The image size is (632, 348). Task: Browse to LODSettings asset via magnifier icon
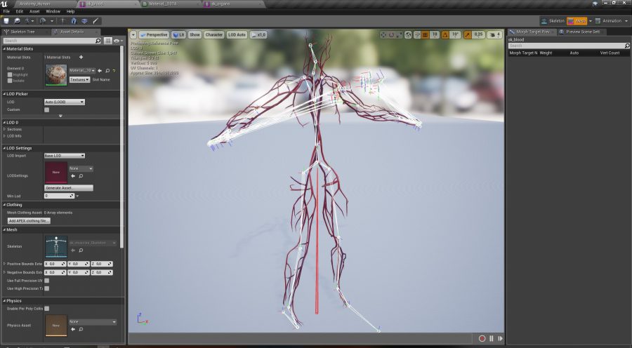81,176
